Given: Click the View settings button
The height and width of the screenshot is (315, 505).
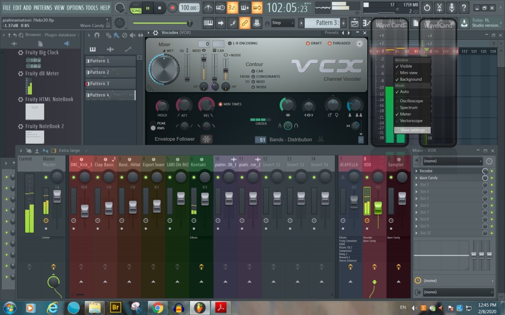Looking at the screenshot, I should [x=412, y=130].
